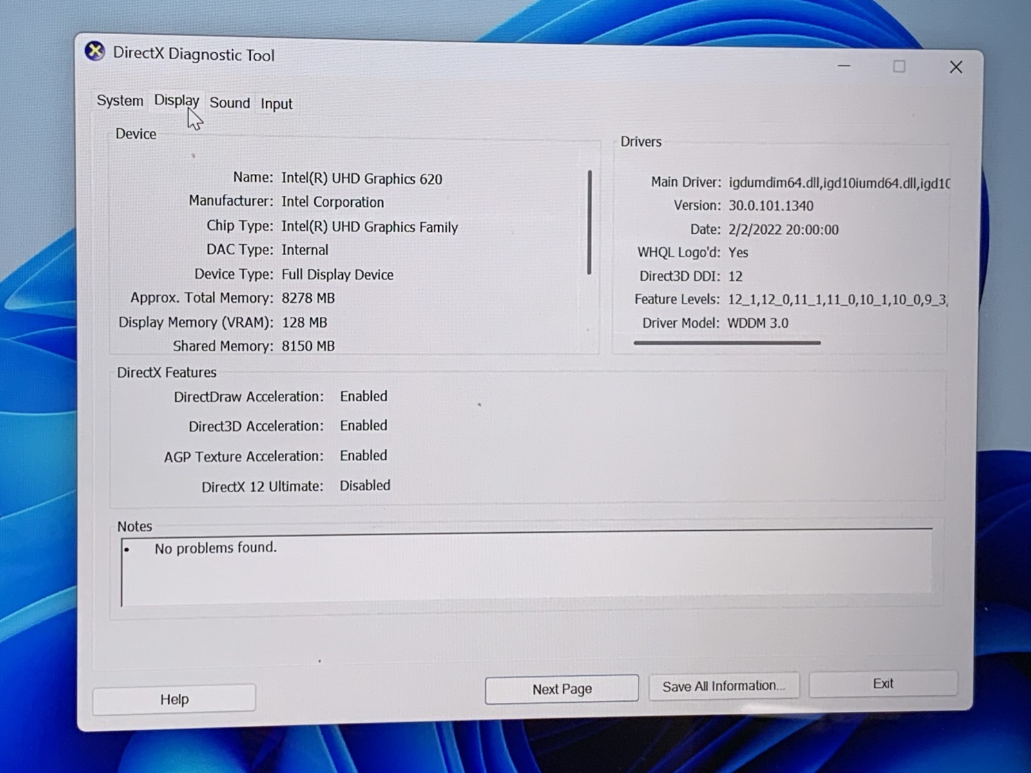Image resolution: width=1031 pixels, height=773 pixels.
Task: Click the 'DirectX 12 Ultimate:' label
Action: click(x=262, y=486)
